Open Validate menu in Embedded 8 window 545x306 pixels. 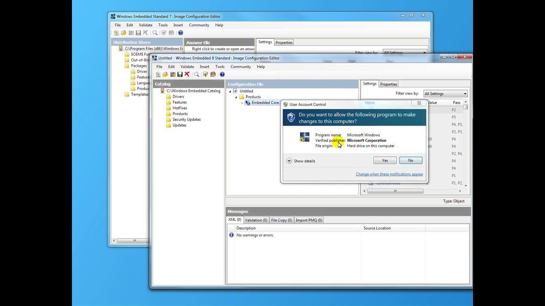(x=187, y=67)
